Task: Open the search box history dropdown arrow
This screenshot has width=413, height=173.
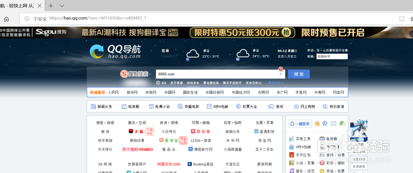Action: [x=280, y=74]
